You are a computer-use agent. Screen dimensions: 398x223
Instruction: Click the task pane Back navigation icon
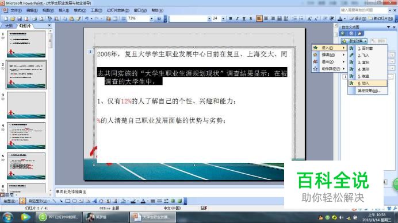(343, 33)
